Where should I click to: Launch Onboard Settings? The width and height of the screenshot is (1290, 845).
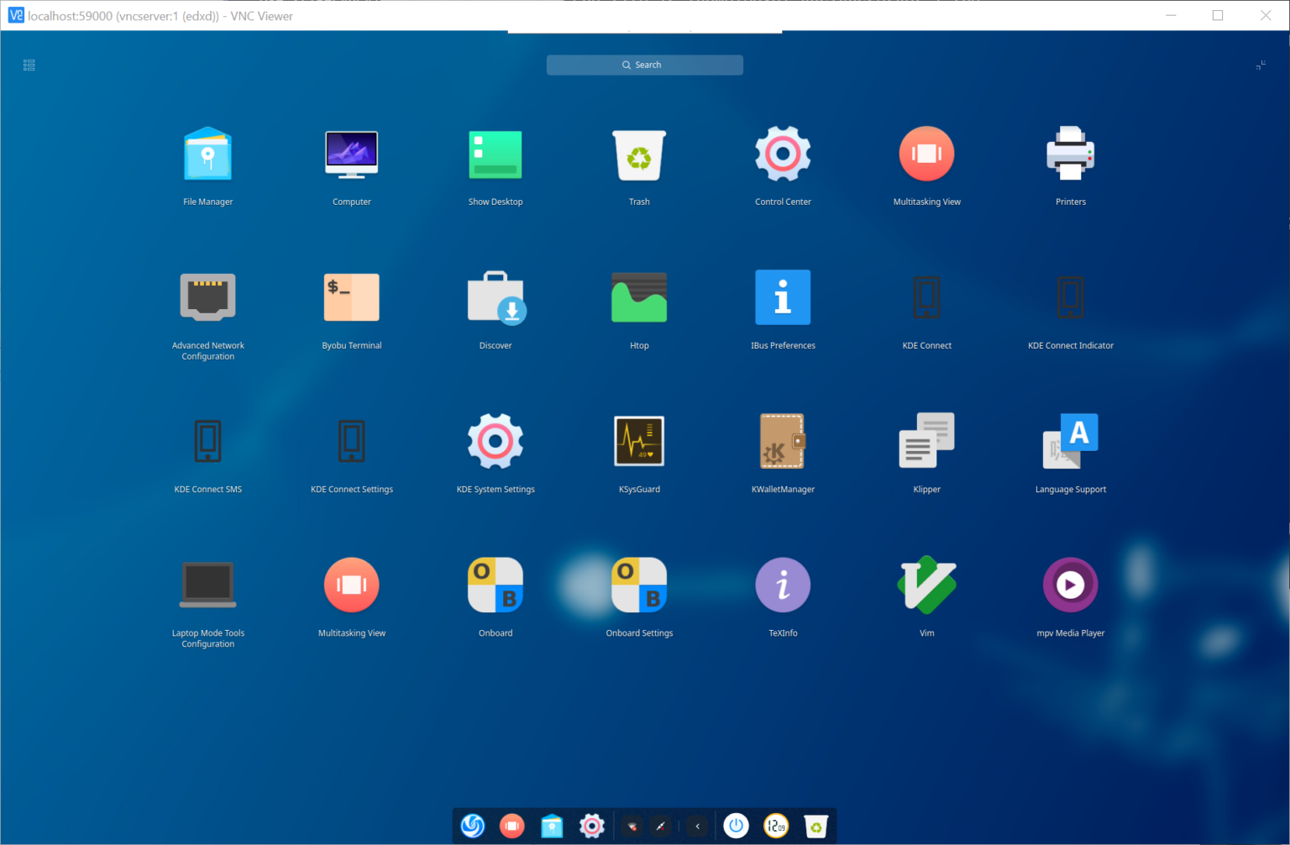(x=638, y=585)
